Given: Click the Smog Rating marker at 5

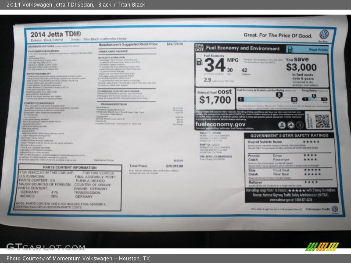Looking at the screenshot, I should (x=315, y=95).
